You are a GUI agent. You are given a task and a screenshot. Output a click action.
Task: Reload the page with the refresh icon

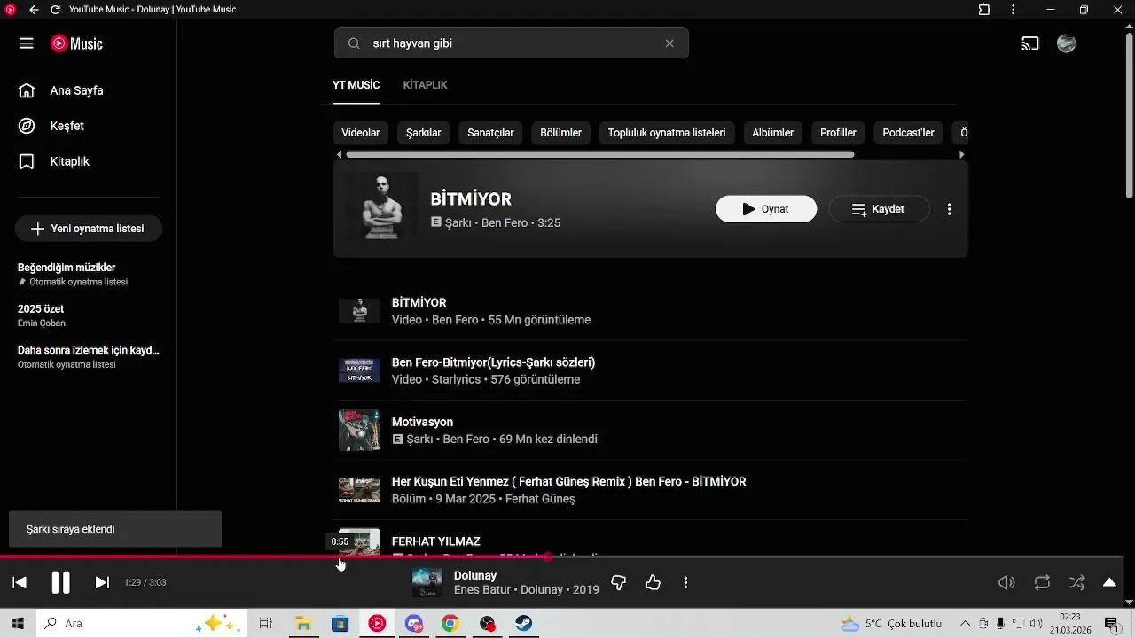pos(55,10)
